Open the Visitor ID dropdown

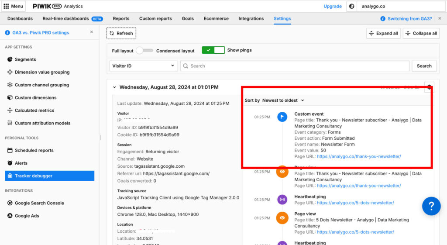pos(143,66)
